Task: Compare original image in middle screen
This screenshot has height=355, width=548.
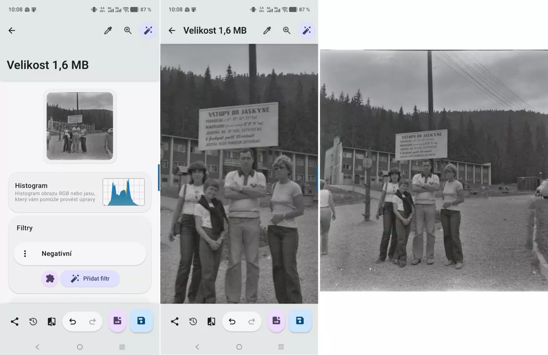Action: 211,322
